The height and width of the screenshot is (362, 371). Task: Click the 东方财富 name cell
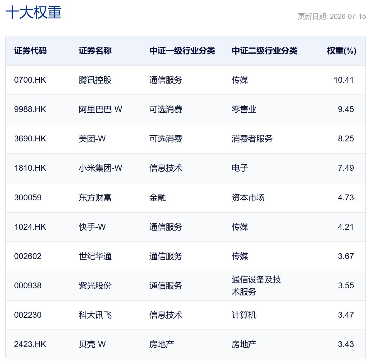click(95, 198)
